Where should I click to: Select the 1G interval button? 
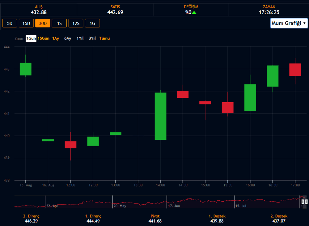coord(92,23)
